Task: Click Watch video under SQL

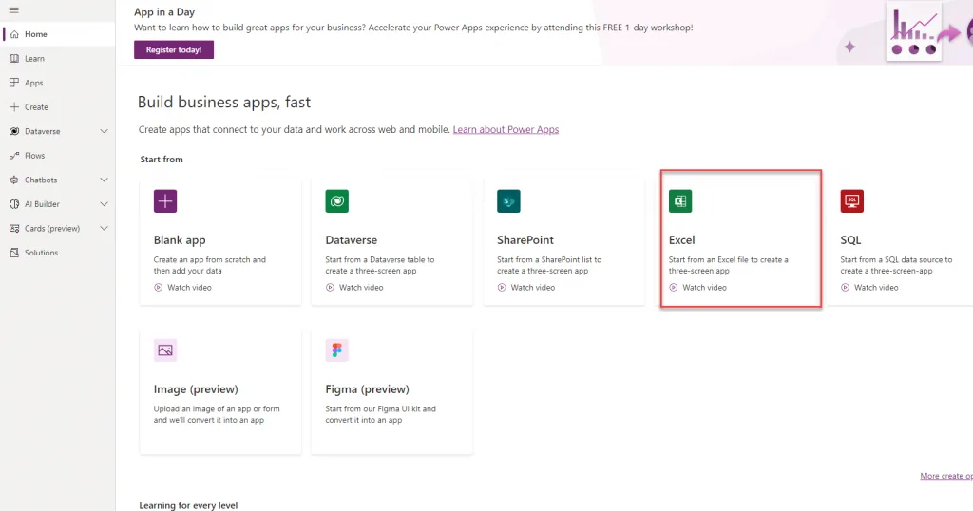Action: [x=876, y=287]
